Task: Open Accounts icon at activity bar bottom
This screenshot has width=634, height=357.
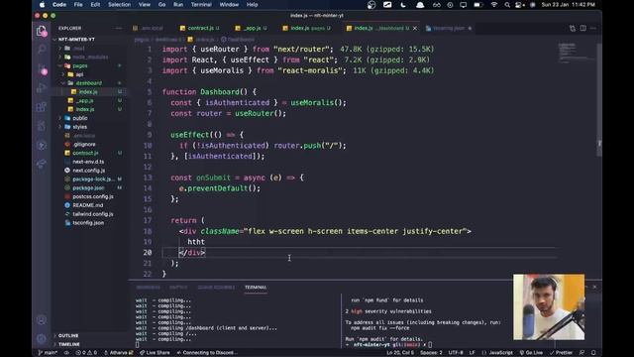Action: coord(42,319)
